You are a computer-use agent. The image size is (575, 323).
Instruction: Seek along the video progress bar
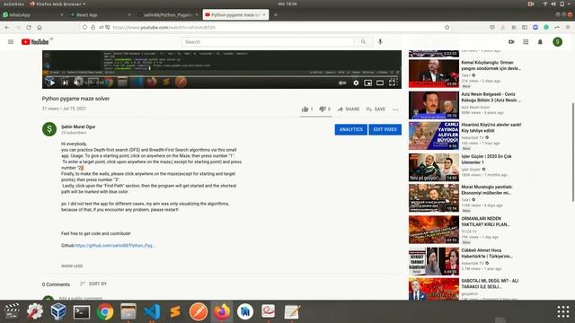[222, 76]
